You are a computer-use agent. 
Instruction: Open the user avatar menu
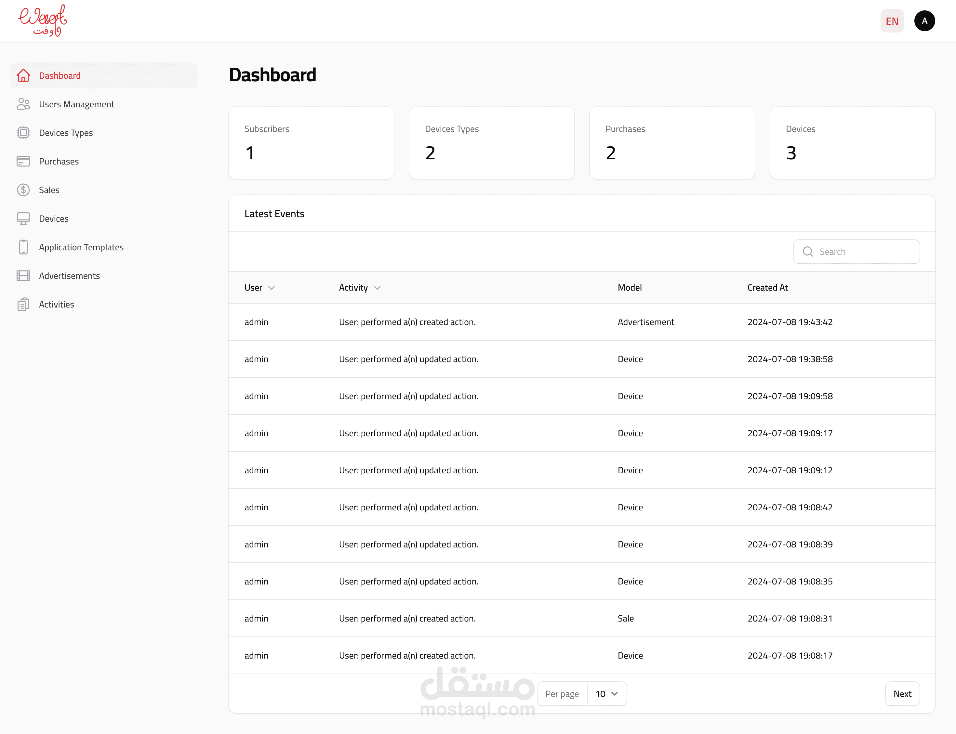pos(924,21)
